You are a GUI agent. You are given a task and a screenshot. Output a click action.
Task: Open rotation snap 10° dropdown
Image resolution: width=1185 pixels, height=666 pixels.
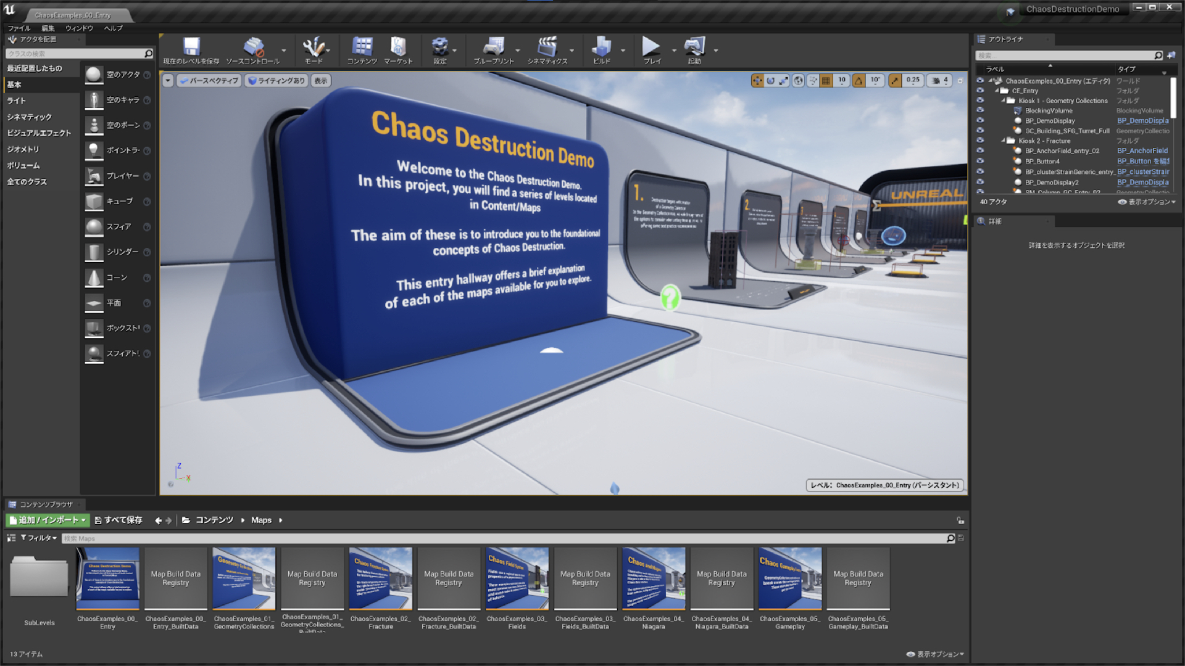876,81
